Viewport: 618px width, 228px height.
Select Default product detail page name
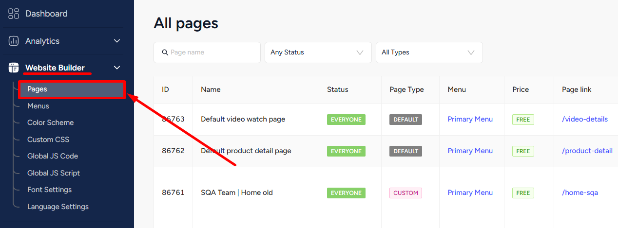246,151
